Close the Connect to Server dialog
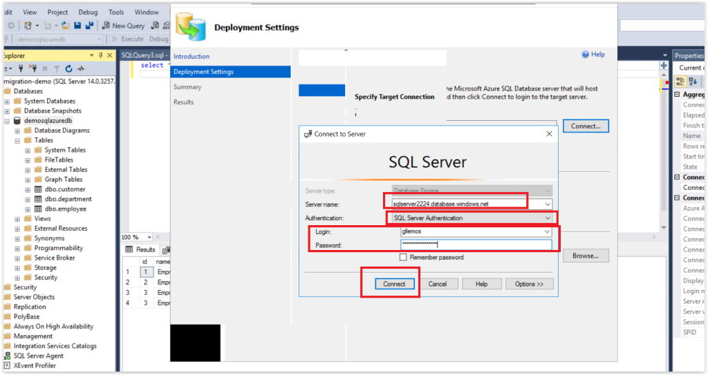 (549, 134)
